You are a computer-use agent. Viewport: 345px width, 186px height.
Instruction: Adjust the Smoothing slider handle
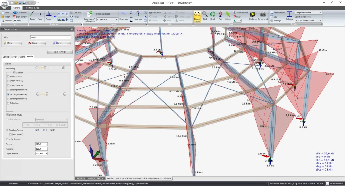click(45, 68)
